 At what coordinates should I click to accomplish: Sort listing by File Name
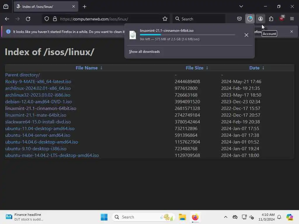pyautogui.click(x=86, y=68)
